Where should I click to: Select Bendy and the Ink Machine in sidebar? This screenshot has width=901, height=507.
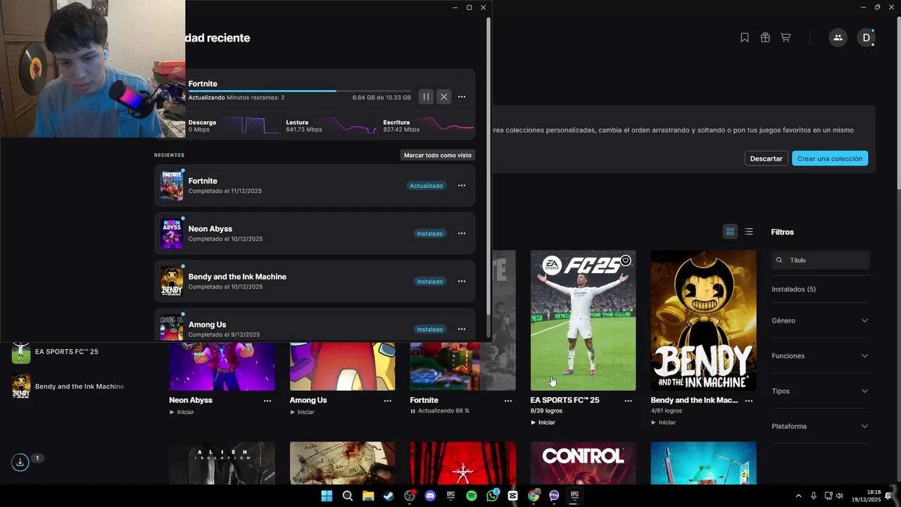tap(68, 387)
